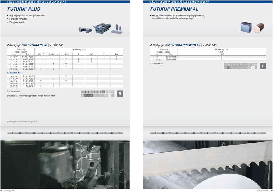This screenshot has height=192, width=273.
Task: Click the '2-5/8 x 0,063' inch cell
Action: (28, 66)
